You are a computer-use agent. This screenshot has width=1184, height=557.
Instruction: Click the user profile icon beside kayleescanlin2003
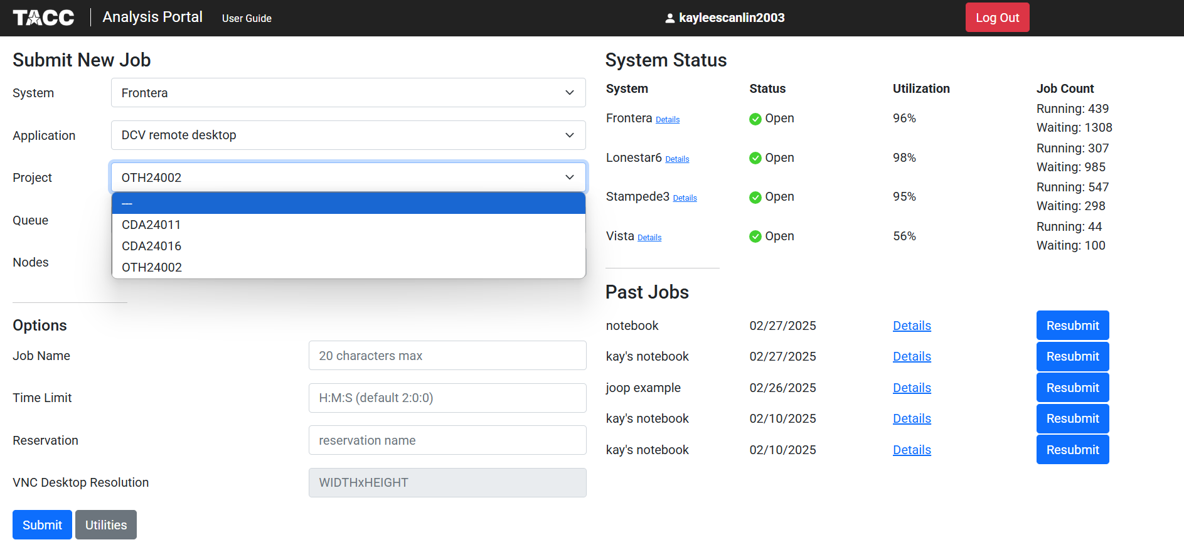[x=670, y=18]
